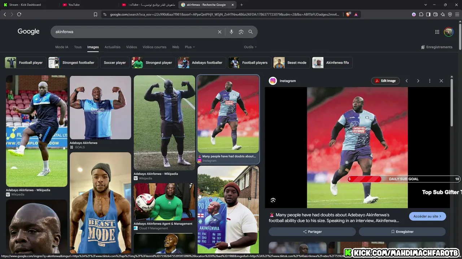The height and width of the screenshot is (259, 462).
Task: Click inside the akinfenwa search box
Action: 134,32
